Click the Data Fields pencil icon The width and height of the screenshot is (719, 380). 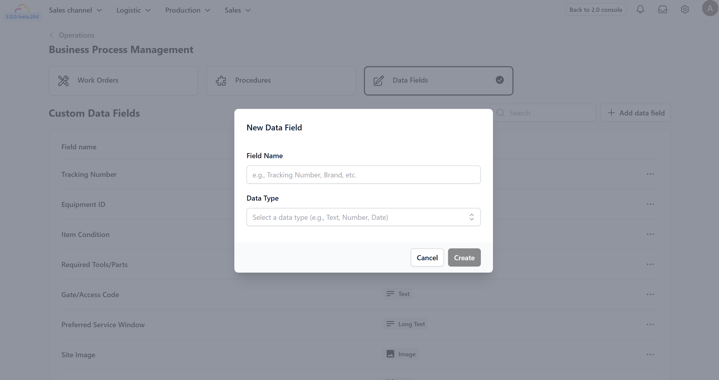click(x=378, y=80)
